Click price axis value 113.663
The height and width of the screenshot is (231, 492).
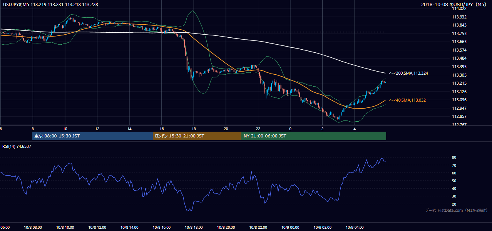click(x=459, y=42)
